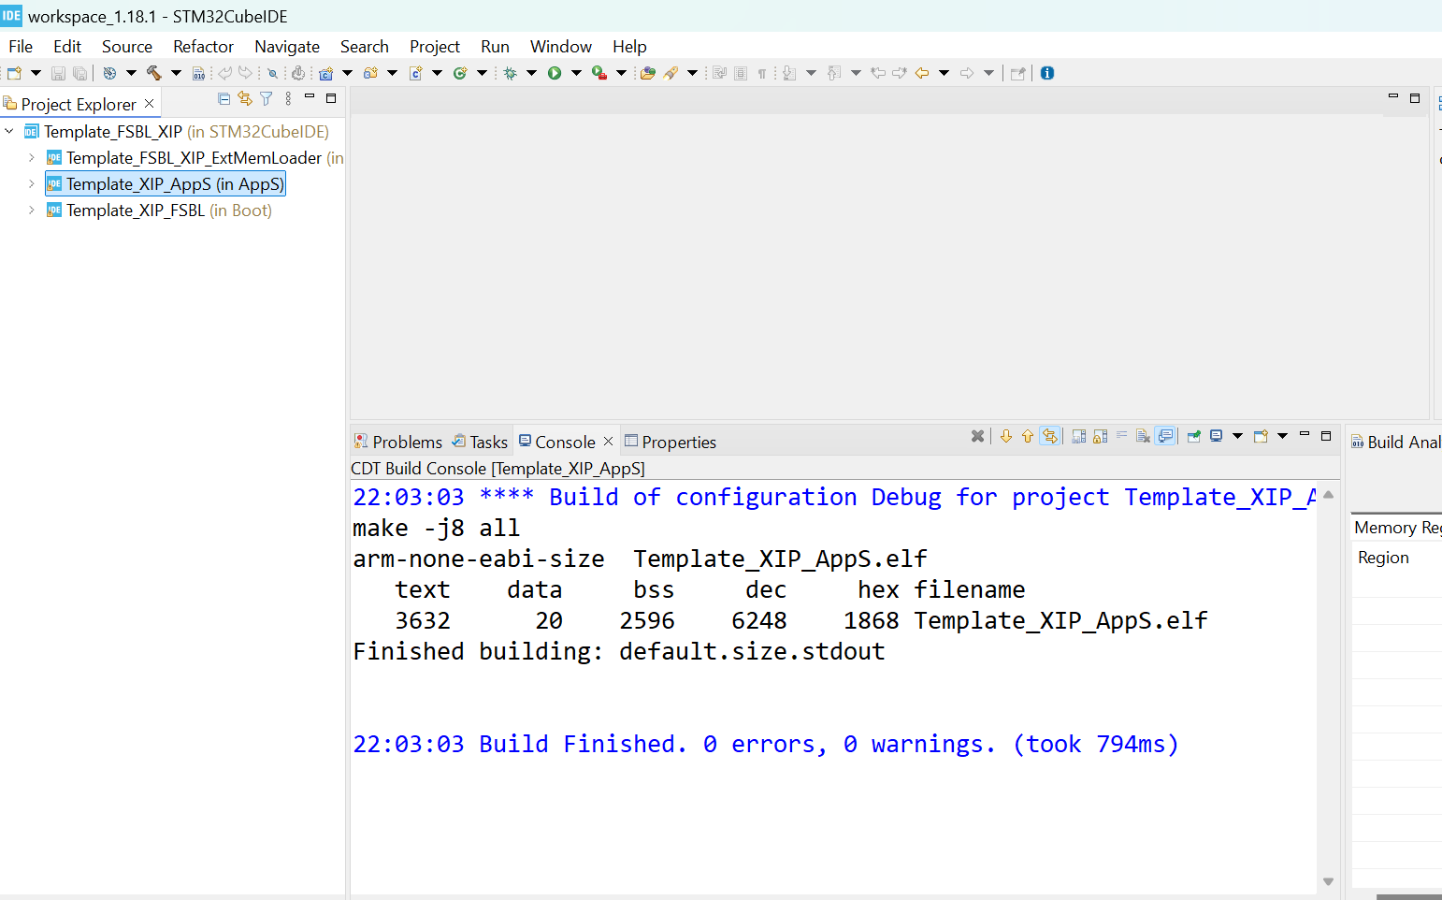Expand the Template_XIP_AppS project node
Image resolution: width=1442 pixels, height=900 pixels.
[x=32, y=184]
